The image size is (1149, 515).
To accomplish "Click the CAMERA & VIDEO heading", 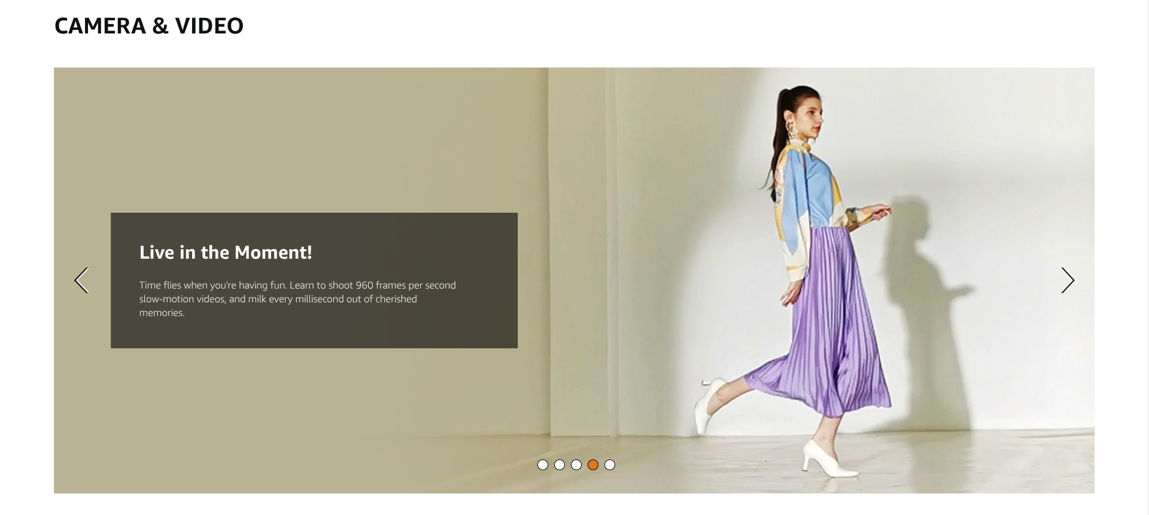I will click(x=149, y=26).
